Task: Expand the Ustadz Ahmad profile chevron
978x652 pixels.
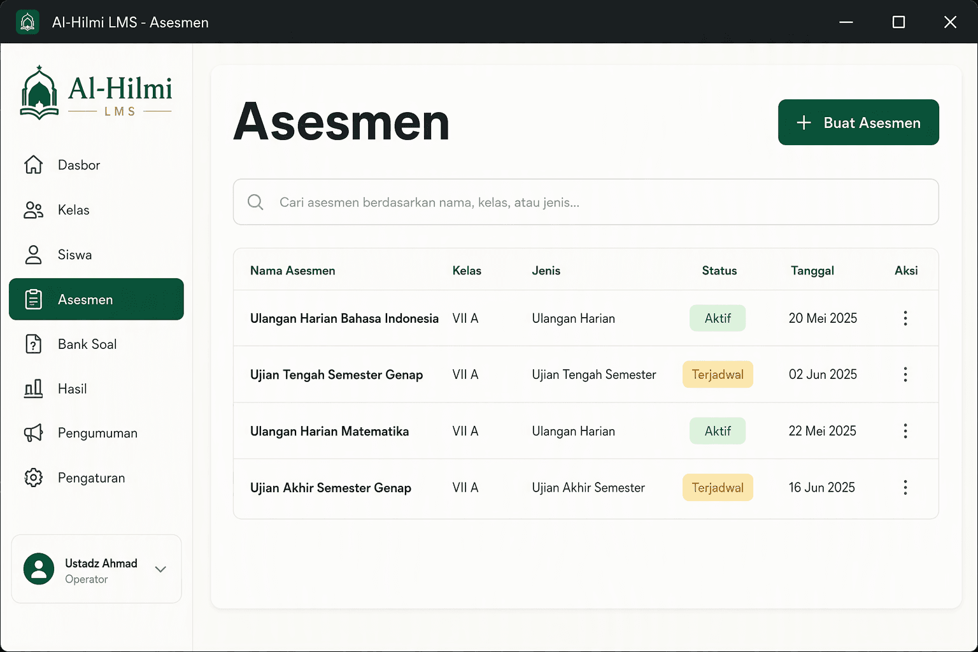Action: (x=160, y=569)
